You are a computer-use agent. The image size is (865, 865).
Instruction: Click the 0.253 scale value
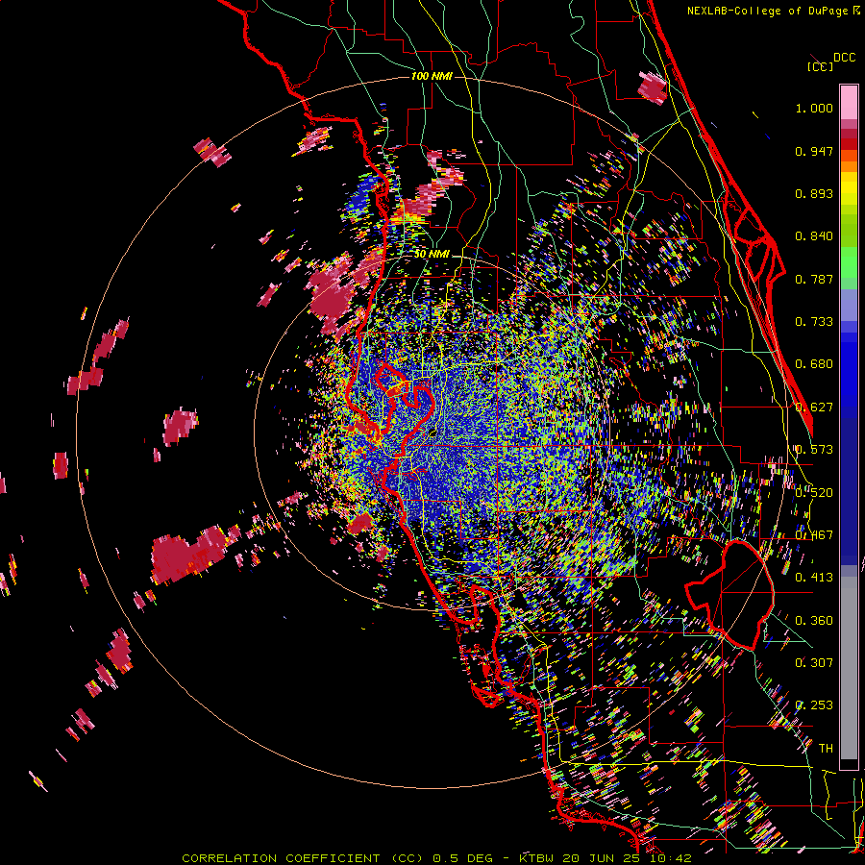pyautogui.click(x=814, y=705)
